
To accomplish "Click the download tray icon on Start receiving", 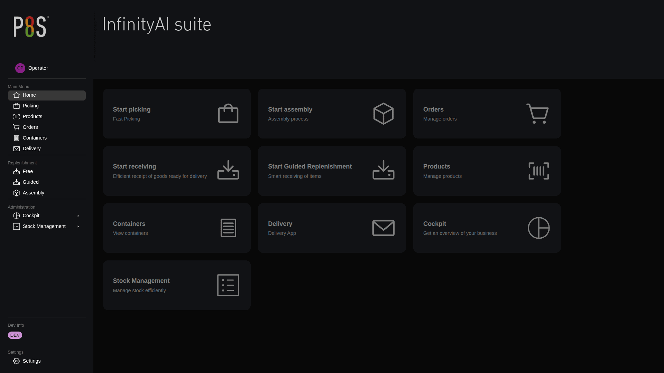I will 228,170.
